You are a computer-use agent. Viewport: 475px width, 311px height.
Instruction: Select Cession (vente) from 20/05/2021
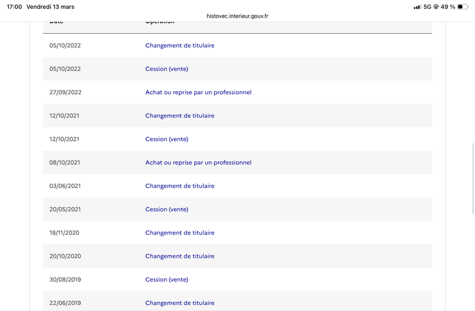click(167, 209)
